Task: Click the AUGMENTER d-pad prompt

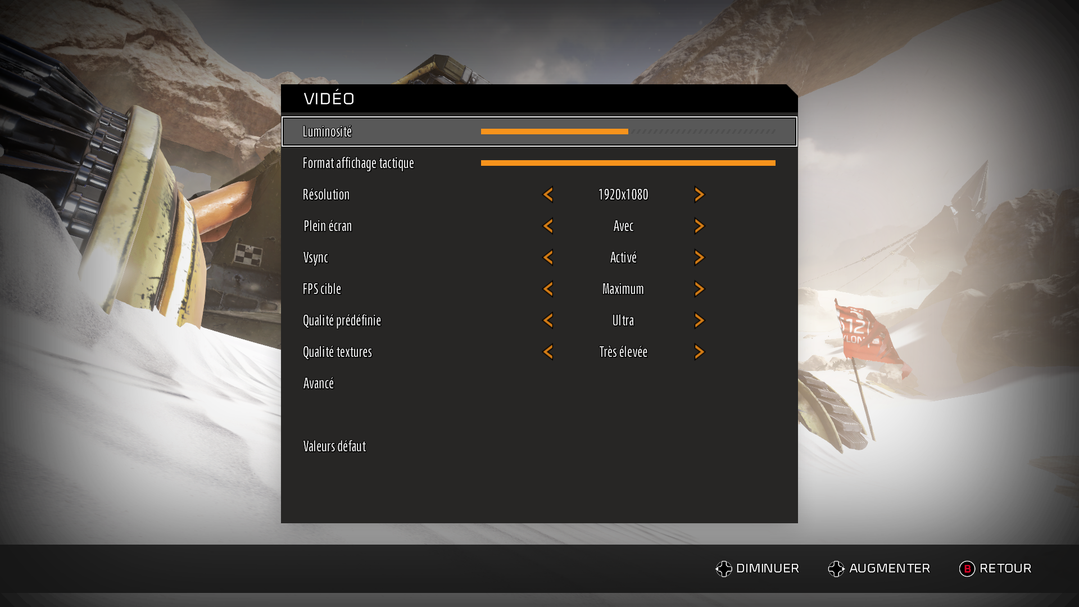Action: 879,568
